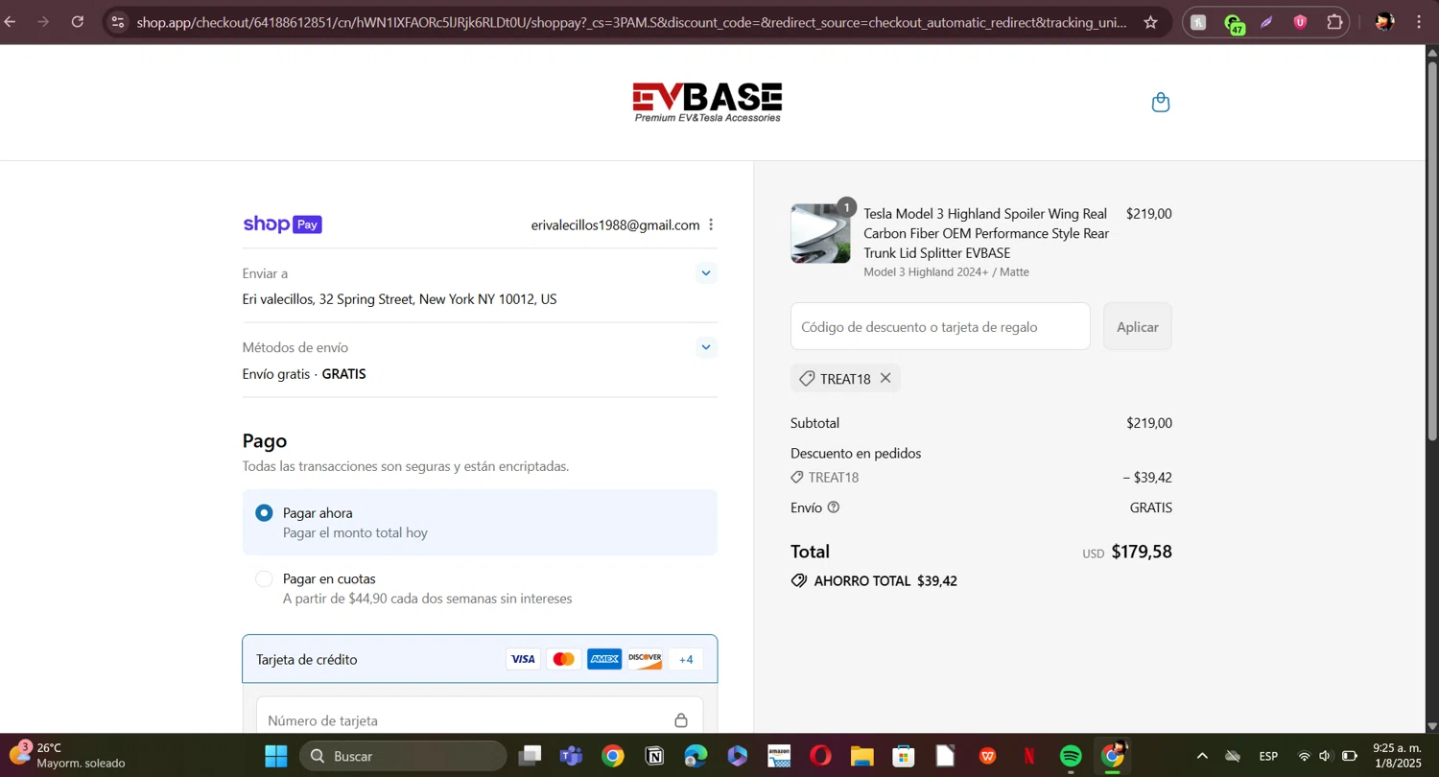Open the Honey extension icon
Screen dimensions: 1439x777
1198,22
